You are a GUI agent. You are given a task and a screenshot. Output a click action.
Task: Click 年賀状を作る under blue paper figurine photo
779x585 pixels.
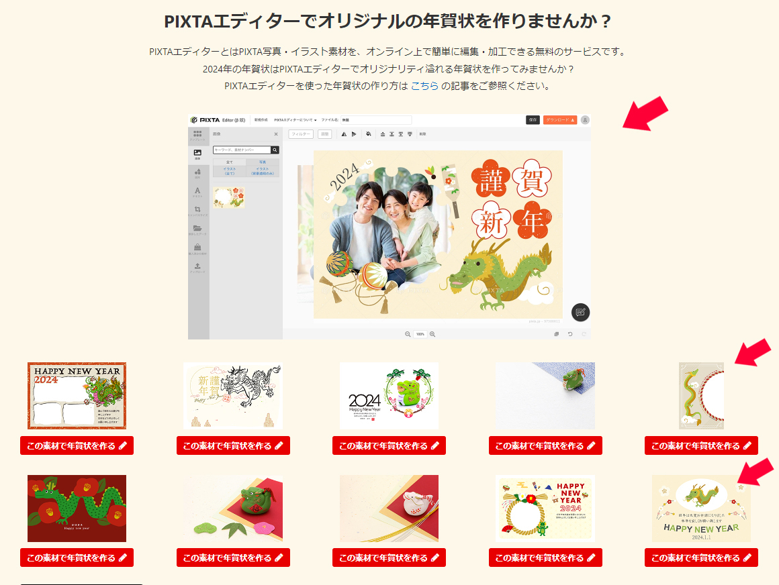[545, 445]
